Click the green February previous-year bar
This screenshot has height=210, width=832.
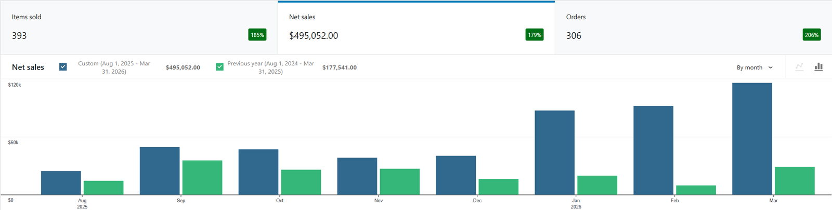696,190
